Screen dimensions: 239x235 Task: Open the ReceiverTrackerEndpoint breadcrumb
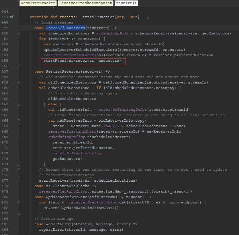[x=85, y=3]
